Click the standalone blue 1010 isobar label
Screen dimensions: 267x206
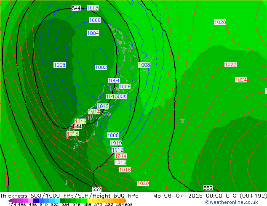coord(116,143)
